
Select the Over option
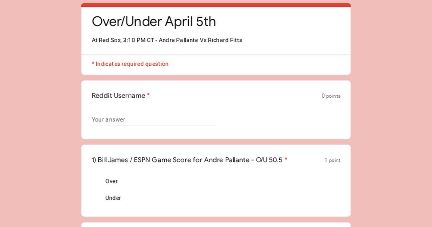(x=111, y=181)
